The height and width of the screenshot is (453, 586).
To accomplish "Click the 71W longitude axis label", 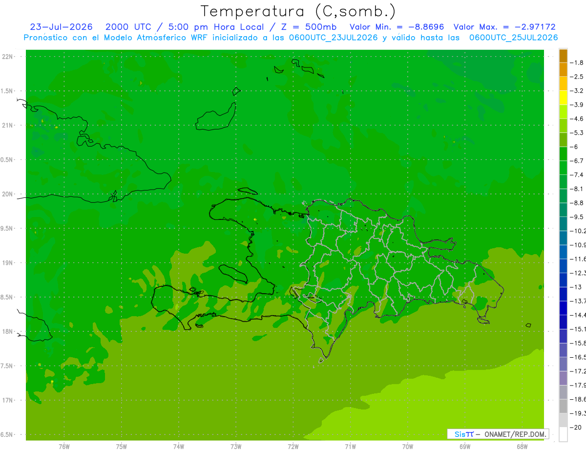I will 350,446.
